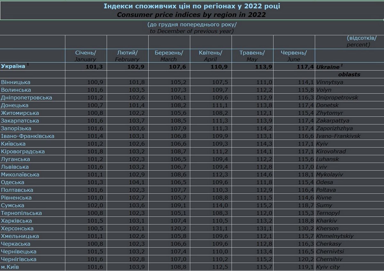
Task: Click the table title 'Consumer price indices by region in 2022'
Action: (x=191, y=15)
